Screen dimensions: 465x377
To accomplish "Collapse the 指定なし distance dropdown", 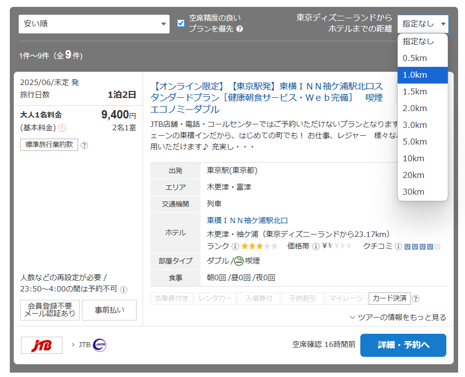I will (x=423, y=24).
